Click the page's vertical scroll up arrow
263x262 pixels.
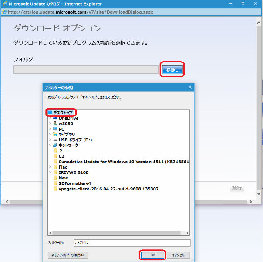click(259, 23)
